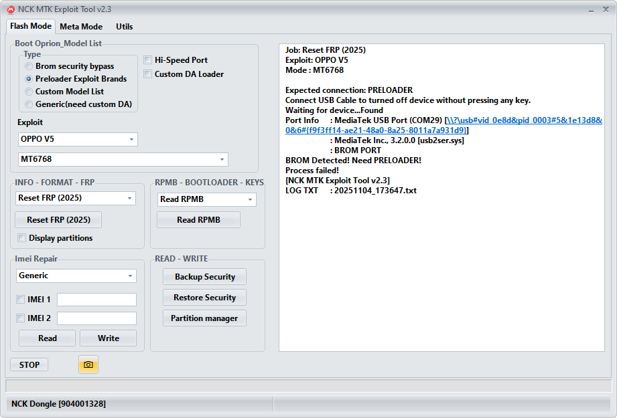
Task: Expand the Read RPMB dropdown list
Action: pos(206,199)
